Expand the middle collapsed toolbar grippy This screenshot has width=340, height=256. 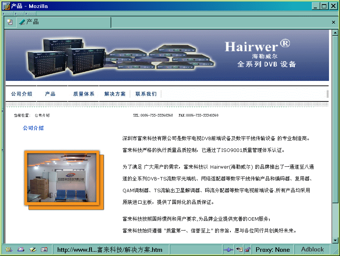(19, 14)
